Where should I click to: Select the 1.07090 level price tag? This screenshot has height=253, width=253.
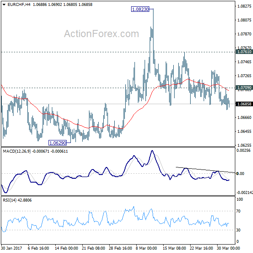[244, 87]
